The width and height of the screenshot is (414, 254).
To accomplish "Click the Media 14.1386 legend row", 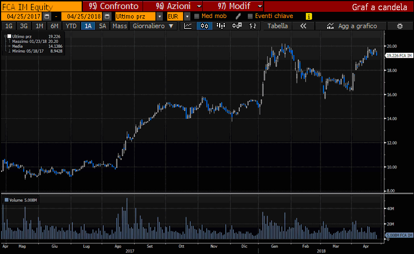I will coord(35,46).
